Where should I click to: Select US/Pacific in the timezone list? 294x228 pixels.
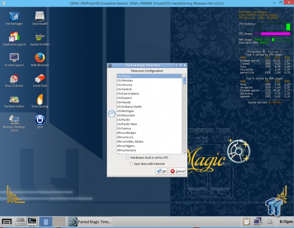149,120
